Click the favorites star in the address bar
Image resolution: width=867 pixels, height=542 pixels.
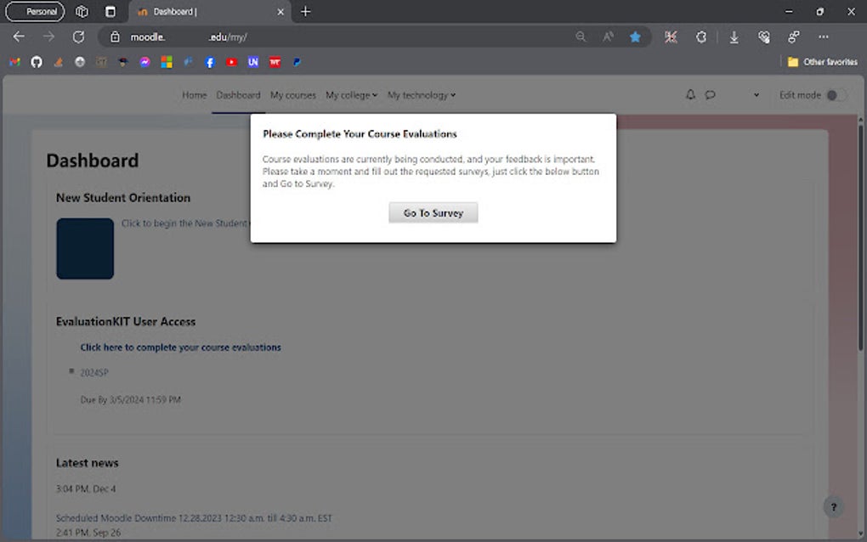tap(637, 37)
